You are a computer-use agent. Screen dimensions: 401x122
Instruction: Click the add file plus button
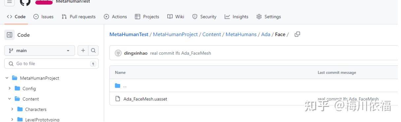pyautogui.click(x=83, y=51)
